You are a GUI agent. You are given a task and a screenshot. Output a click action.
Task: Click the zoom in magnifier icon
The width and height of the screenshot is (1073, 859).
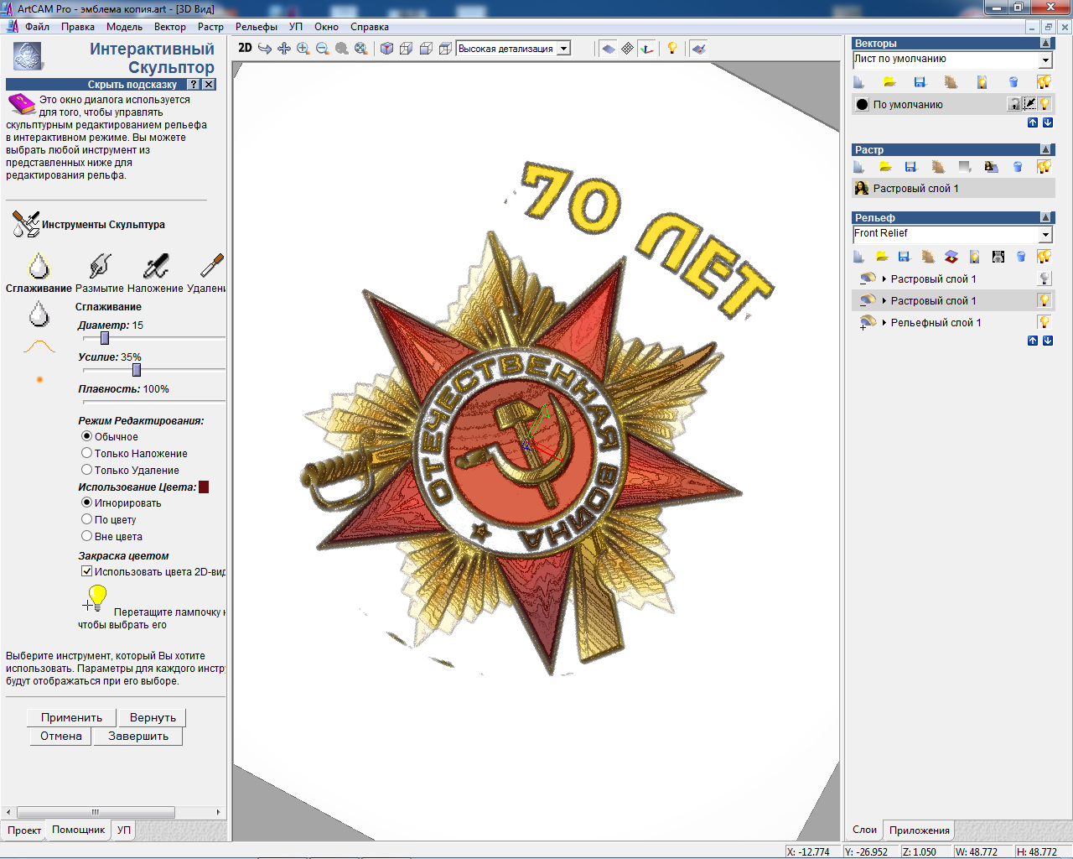303,49
